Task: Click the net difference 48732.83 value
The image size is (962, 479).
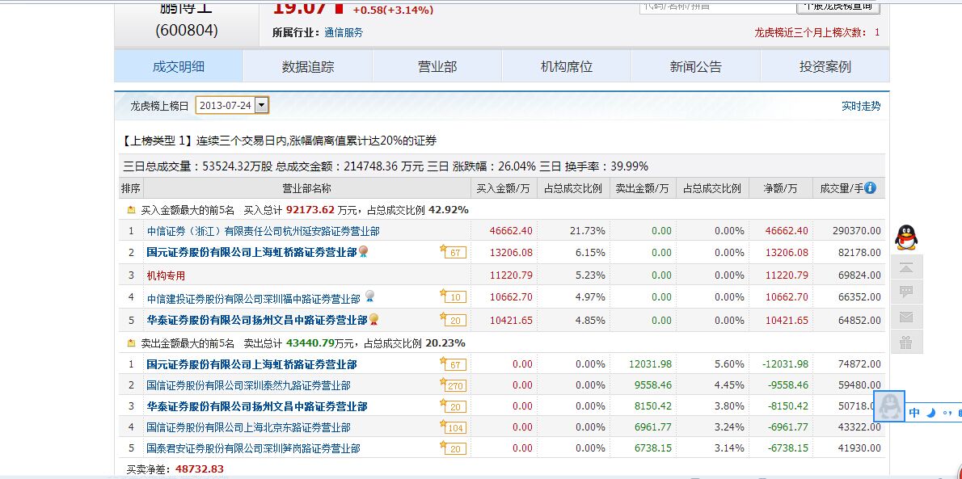Action: pyautogui.click(x=200, y=469)
